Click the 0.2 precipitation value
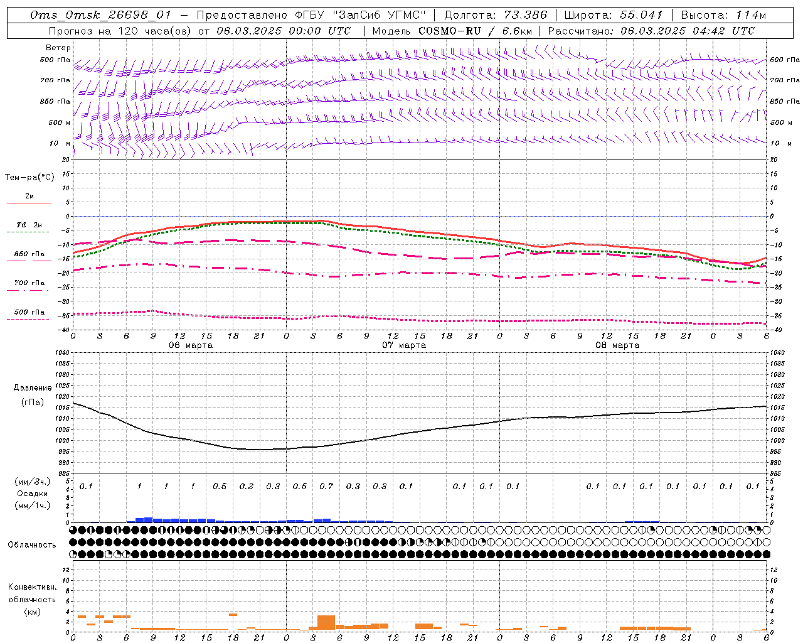Image resolution: width=803 pixels, height=643 pixels. (247, 486)
